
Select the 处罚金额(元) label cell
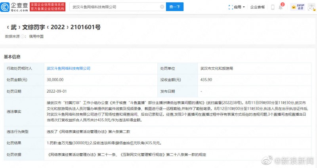(24, 80)
